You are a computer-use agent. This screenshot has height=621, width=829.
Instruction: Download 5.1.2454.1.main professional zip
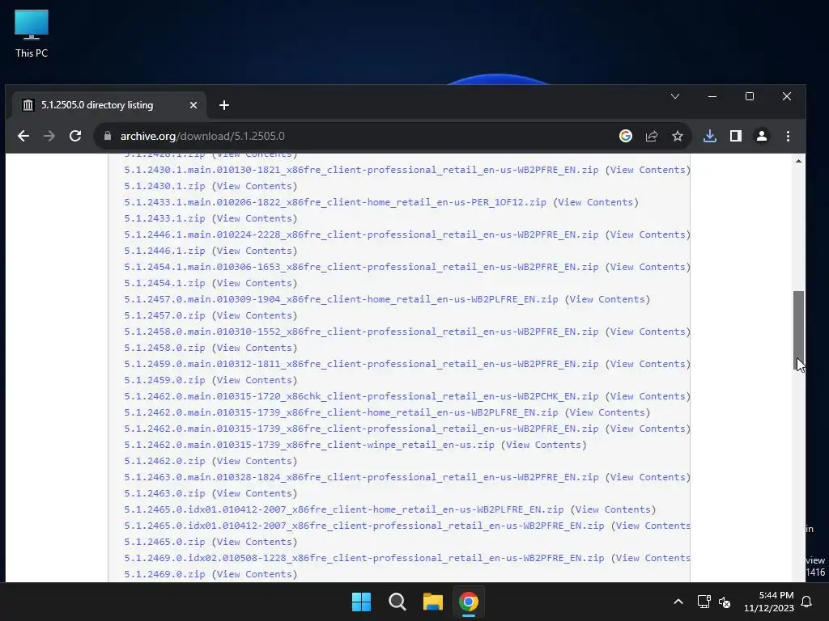click(361, 267)
